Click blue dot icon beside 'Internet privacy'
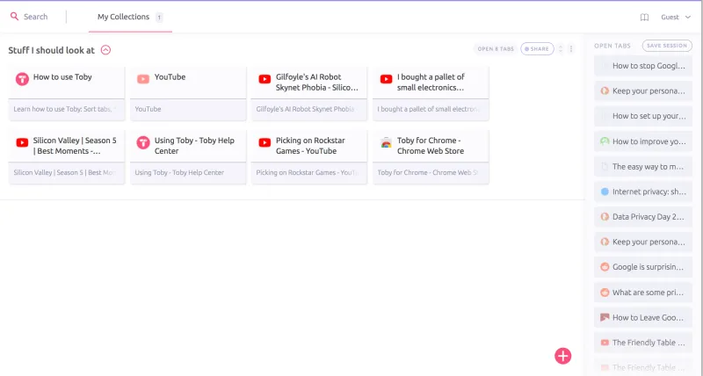Image resolution: width=703 pixels, height=376 pixels. click(x=605, y=192)
